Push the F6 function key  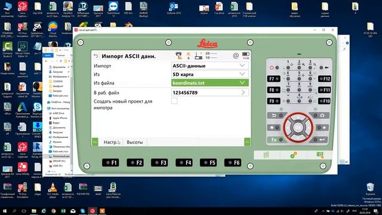[x=233, y=162]
